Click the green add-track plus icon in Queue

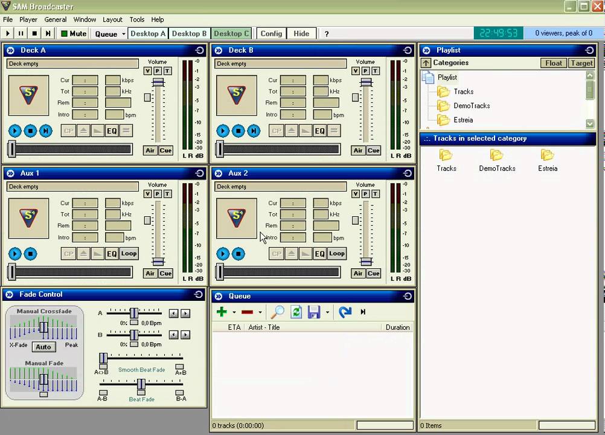[221, 312]
